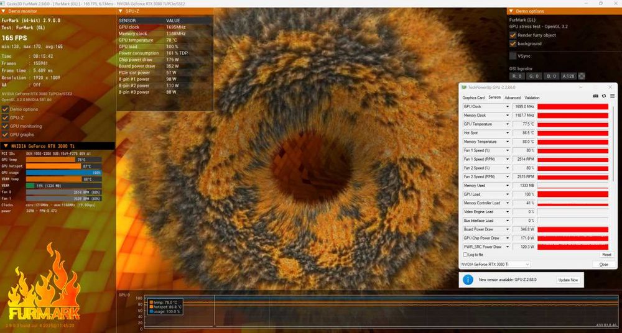Click the B: 0 color field
Image resolution: width=622 pixels, height=333 pixels.
point(550,76)
